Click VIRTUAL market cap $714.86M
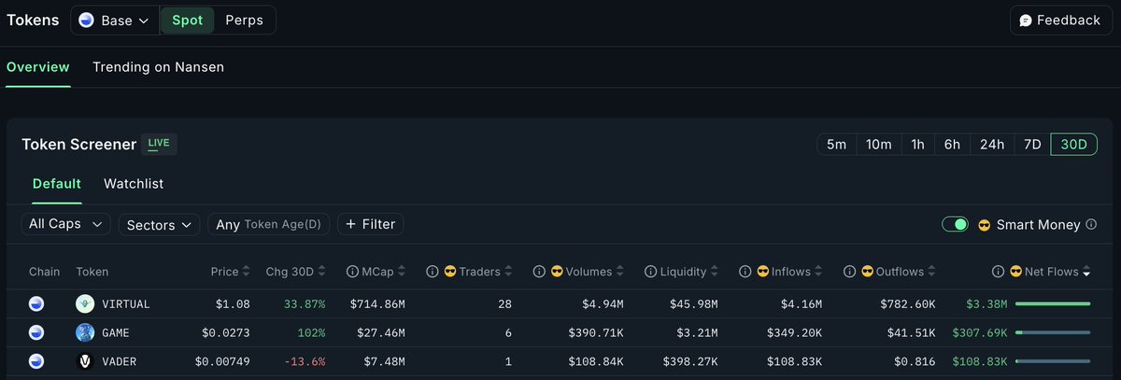 [378, 304]
